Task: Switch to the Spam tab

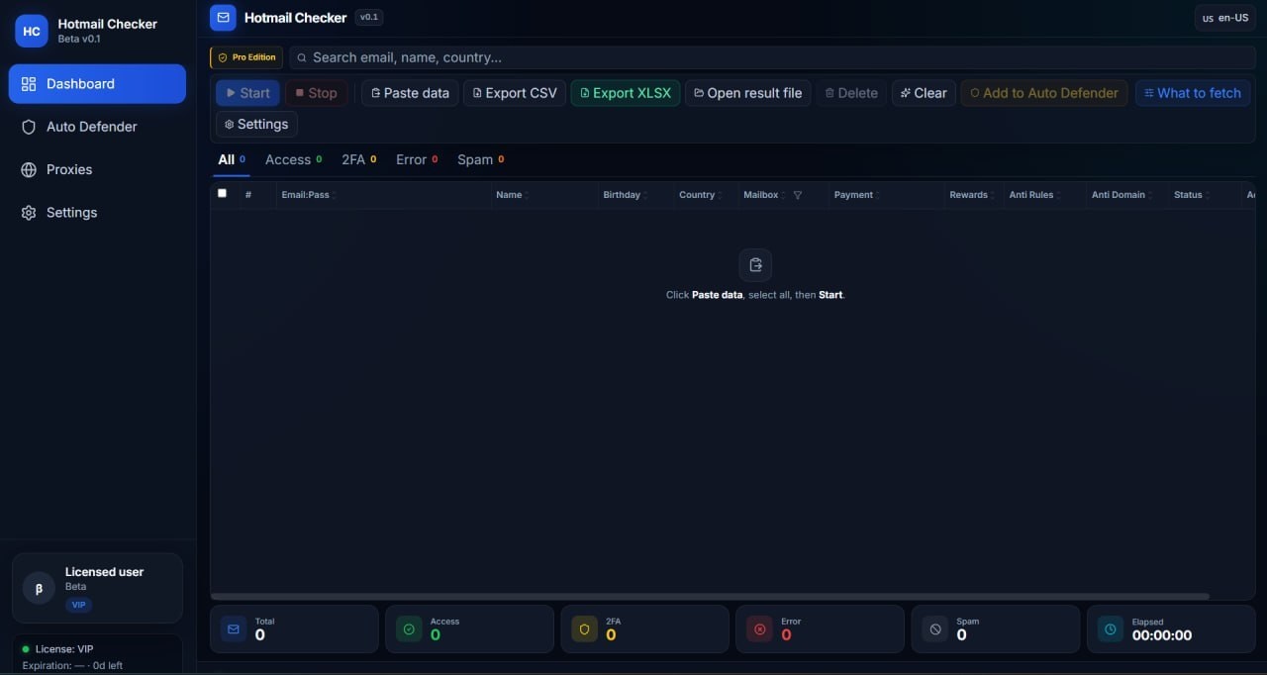Action: click(x=480, y=159)
